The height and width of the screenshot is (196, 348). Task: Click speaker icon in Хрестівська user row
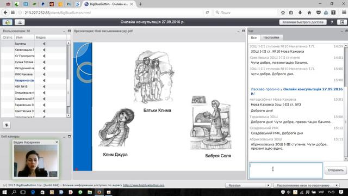click(x=44, y=111)
